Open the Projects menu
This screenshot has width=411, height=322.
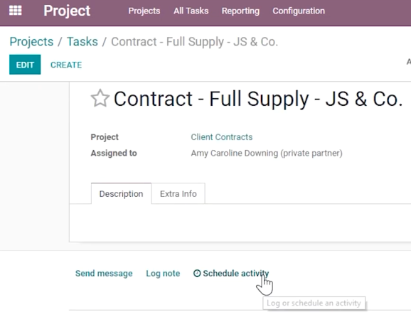tap(144, 11)
